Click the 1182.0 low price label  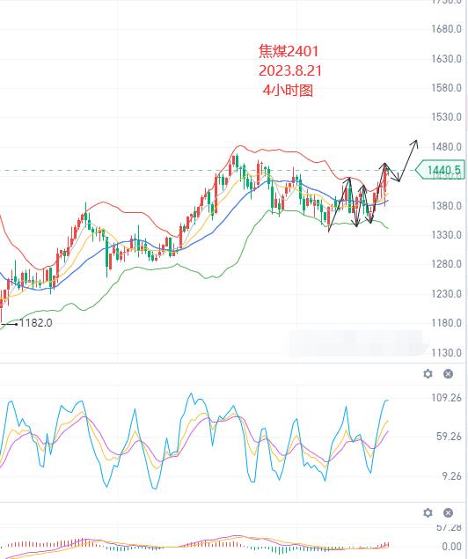pos(35,323)
